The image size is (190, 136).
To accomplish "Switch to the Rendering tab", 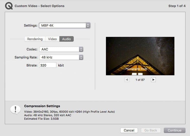I will [x=35, y=39].
